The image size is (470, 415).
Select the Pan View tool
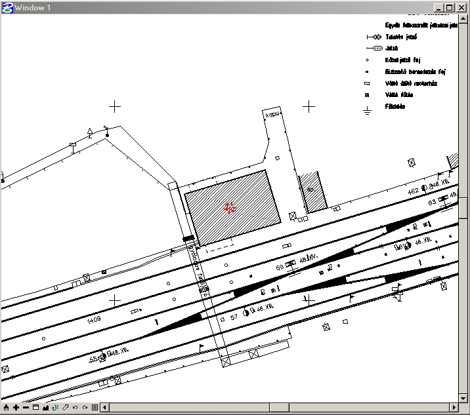tap(65, 408)
